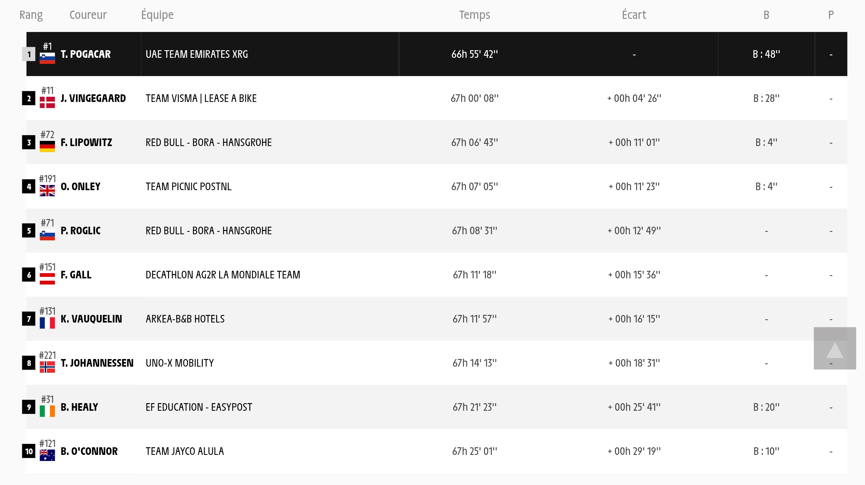Click the Norwegian flag beside T. Johannessen

coord(47,367)
